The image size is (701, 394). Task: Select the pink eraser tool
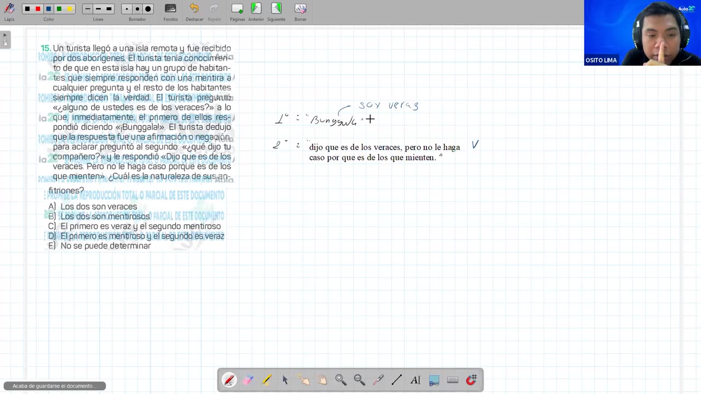point(248,380)
